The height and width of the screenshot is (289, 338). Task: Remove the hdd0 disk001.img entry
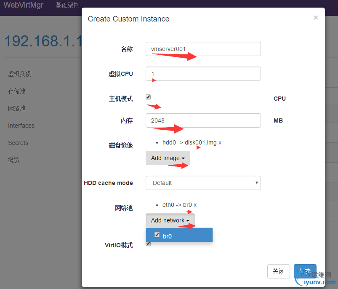[x=220, y=143]
